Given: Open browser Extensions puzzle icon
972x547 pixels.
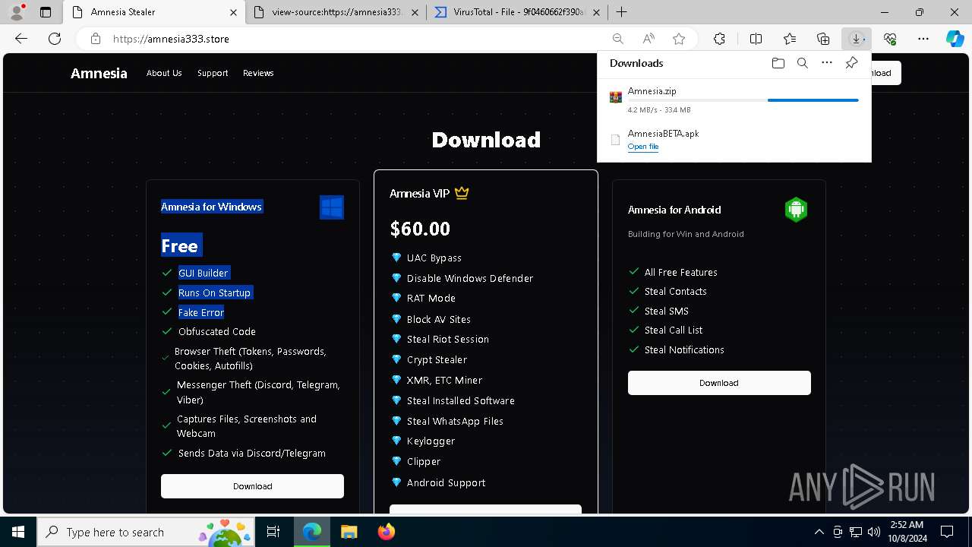Looking at the screenshot, I should (x=719, y=39).
